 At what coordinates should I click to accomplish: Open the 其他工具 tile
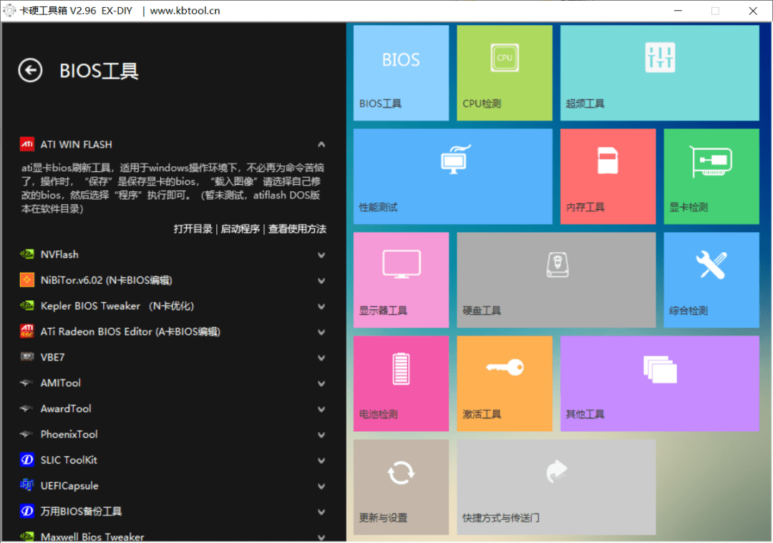point(660,384)
